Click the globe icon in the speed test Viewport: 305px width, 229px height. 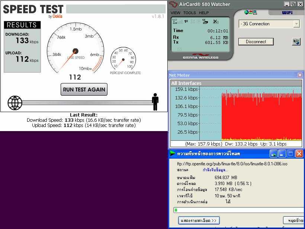click(x=15, y=103)
